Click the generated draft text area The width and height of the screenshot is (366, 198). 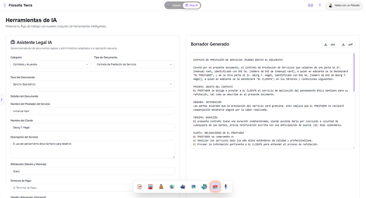[x=273, y=100]
